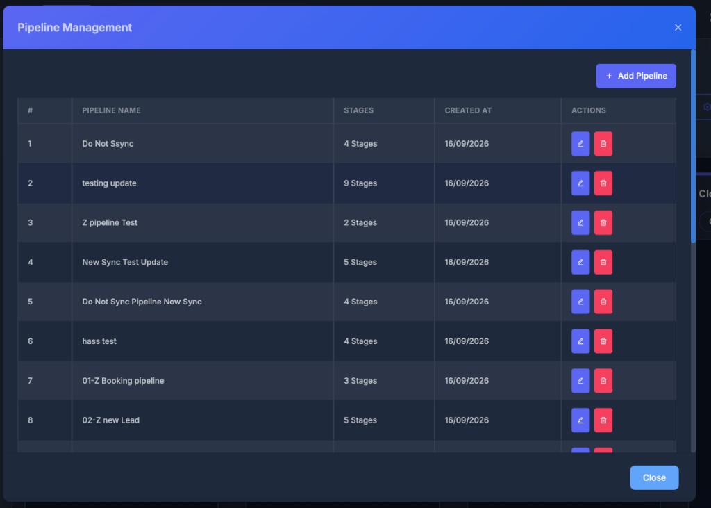Viewport: 711px width, 508px height.
Task: Click '5 Stages' in 02-Z new Lead row
Action: click(x=360, y=420)
